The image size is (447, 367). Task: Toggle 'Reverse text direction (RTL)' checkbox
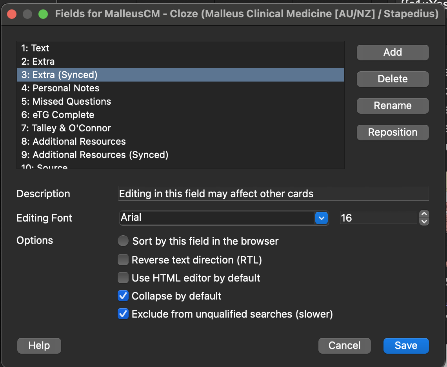123,260
